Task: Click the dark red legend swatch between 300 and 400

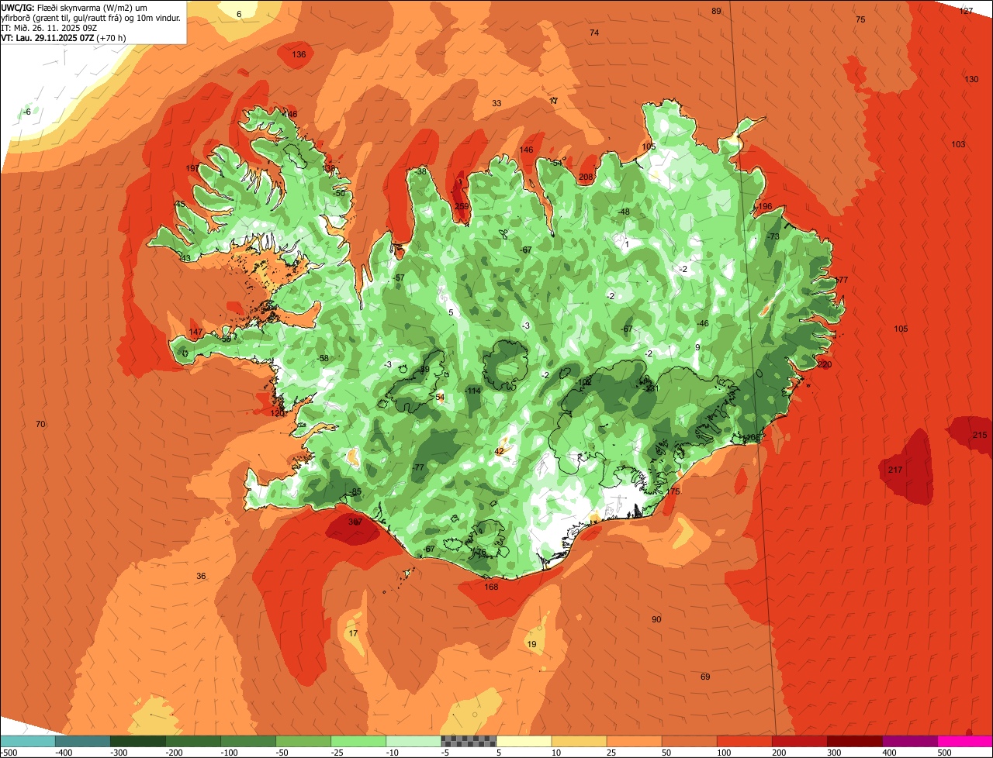Action: [855, 741]
